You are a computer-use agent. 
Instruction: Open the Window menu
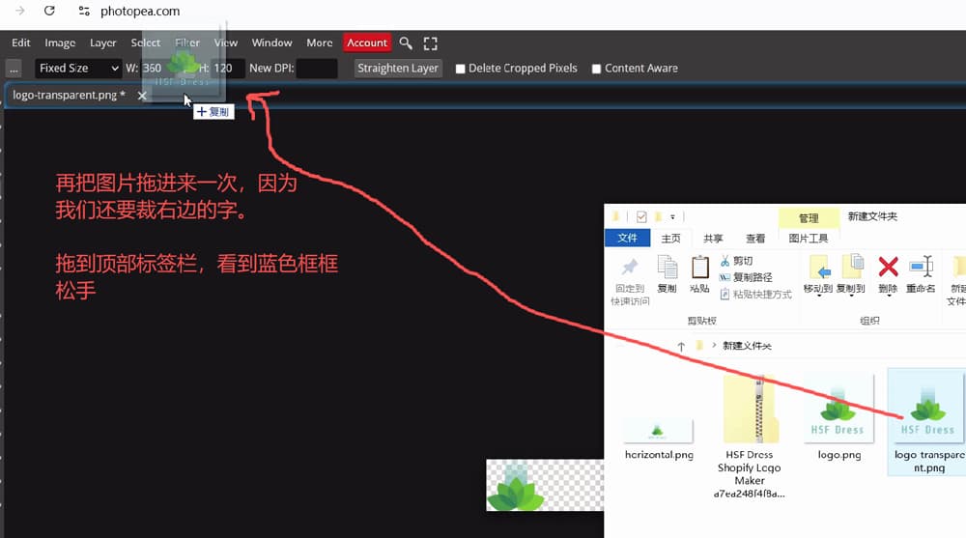271,42
